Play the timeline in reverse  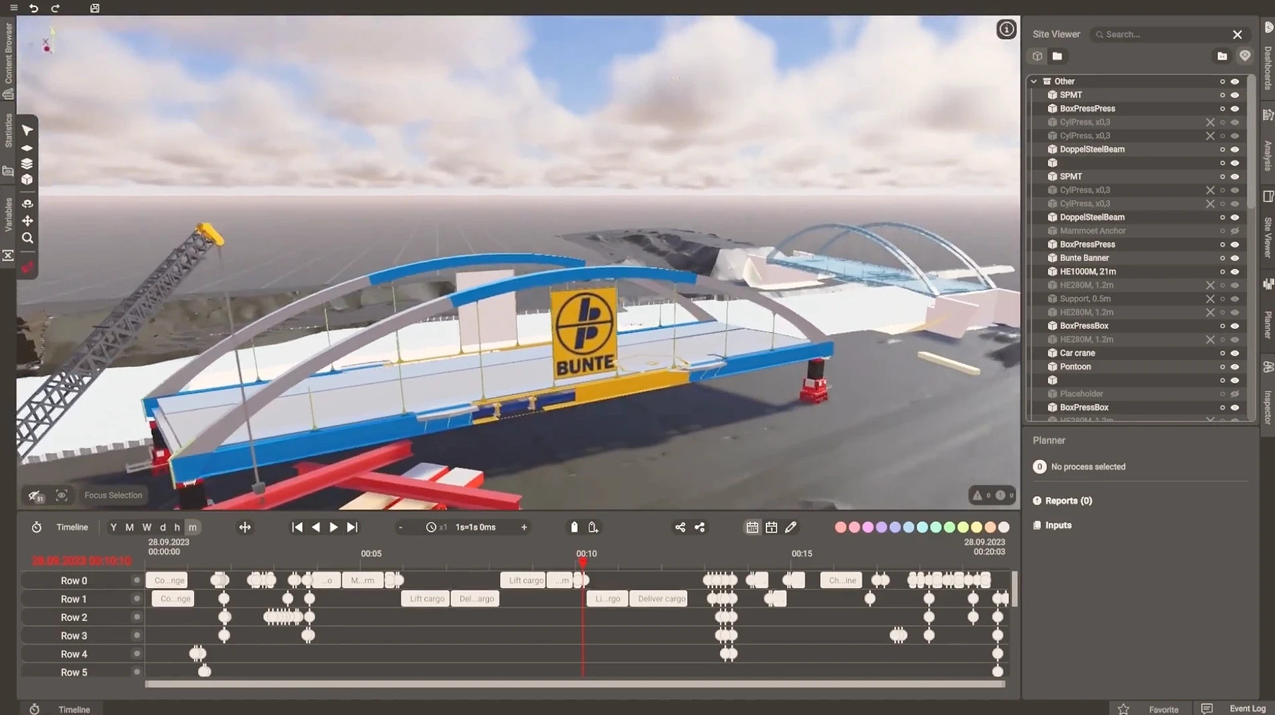coord(315,527)
